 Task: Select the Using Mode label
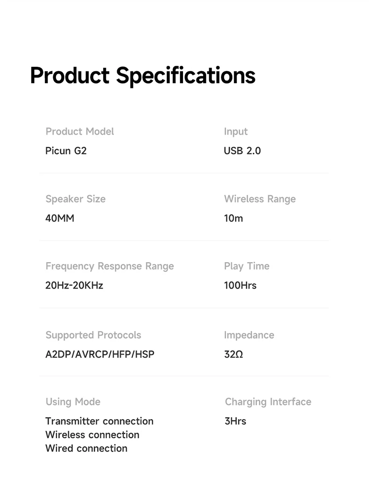73,402
